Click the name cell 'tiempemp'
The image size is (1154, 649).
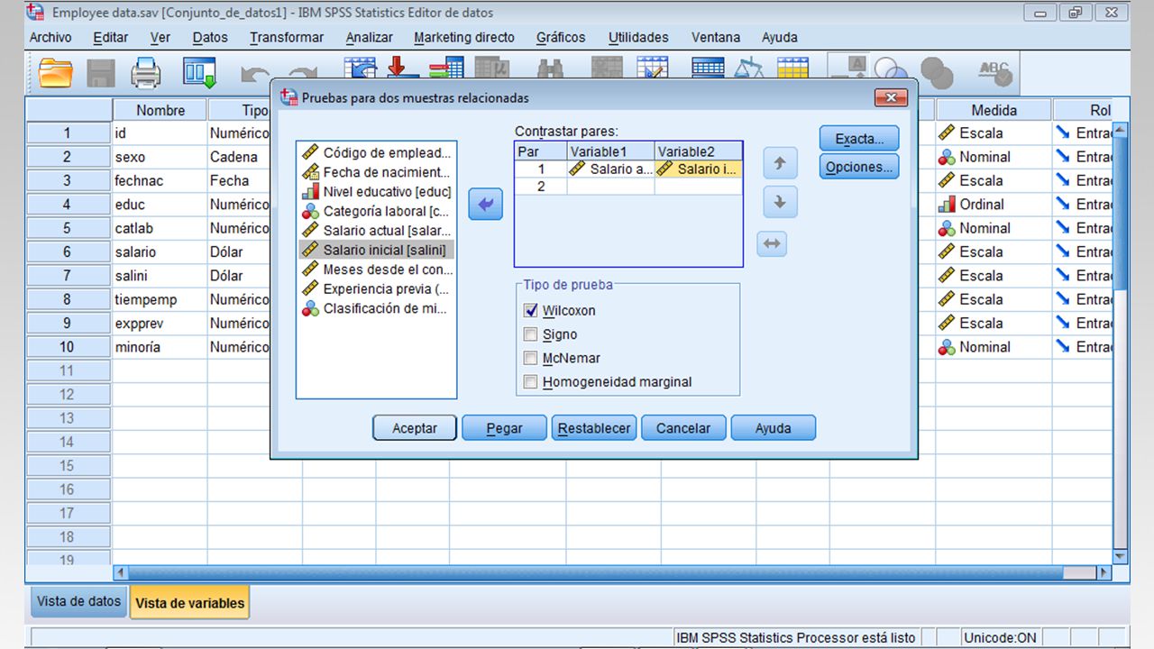click(160, 299)
